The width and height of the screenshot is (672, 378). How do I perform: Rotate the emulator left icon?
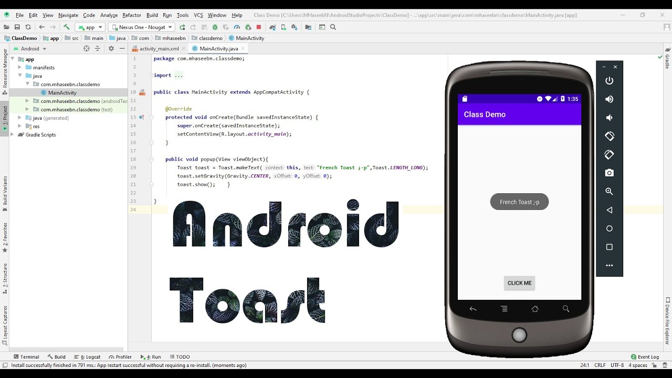[x=610, y=136]
